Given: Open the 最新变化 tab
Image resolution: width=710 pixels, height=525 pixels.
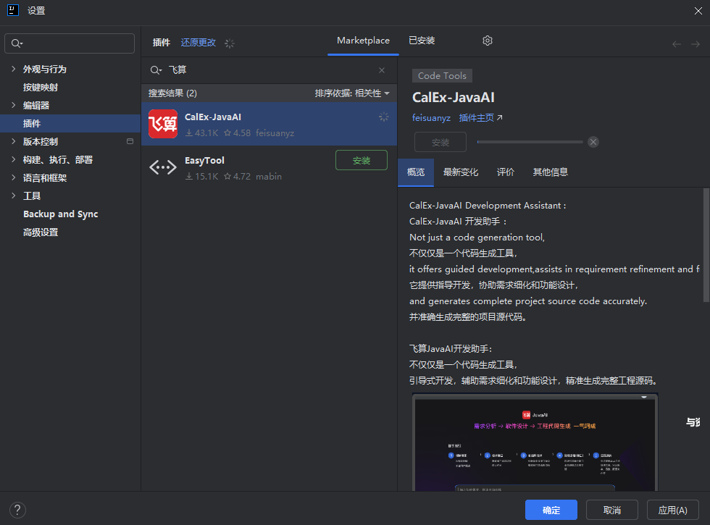Looking at the screenshot, I should click(461, 172).
